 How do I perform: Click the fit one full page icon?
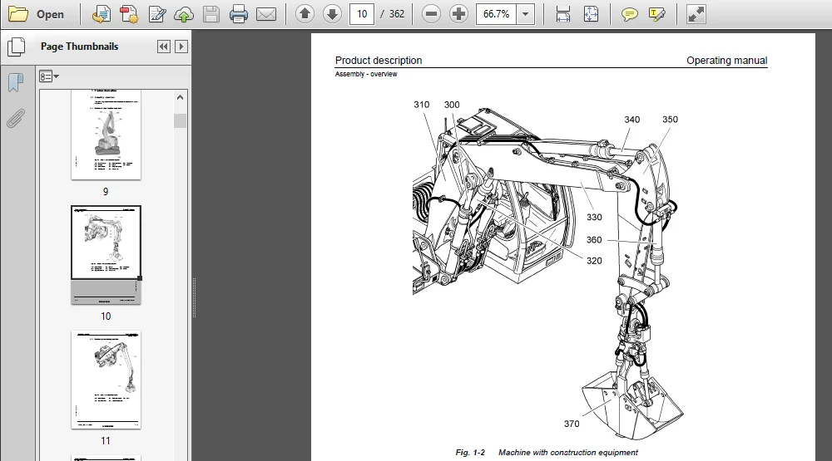591,14
